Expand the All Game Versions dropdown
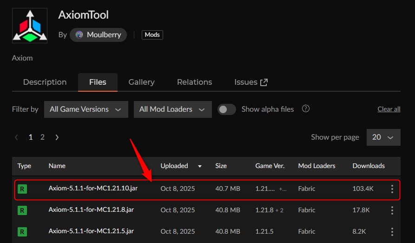Image resolution: width=415 pixels, height=243 pixels. pyautogui.click(x=86, y=109)
